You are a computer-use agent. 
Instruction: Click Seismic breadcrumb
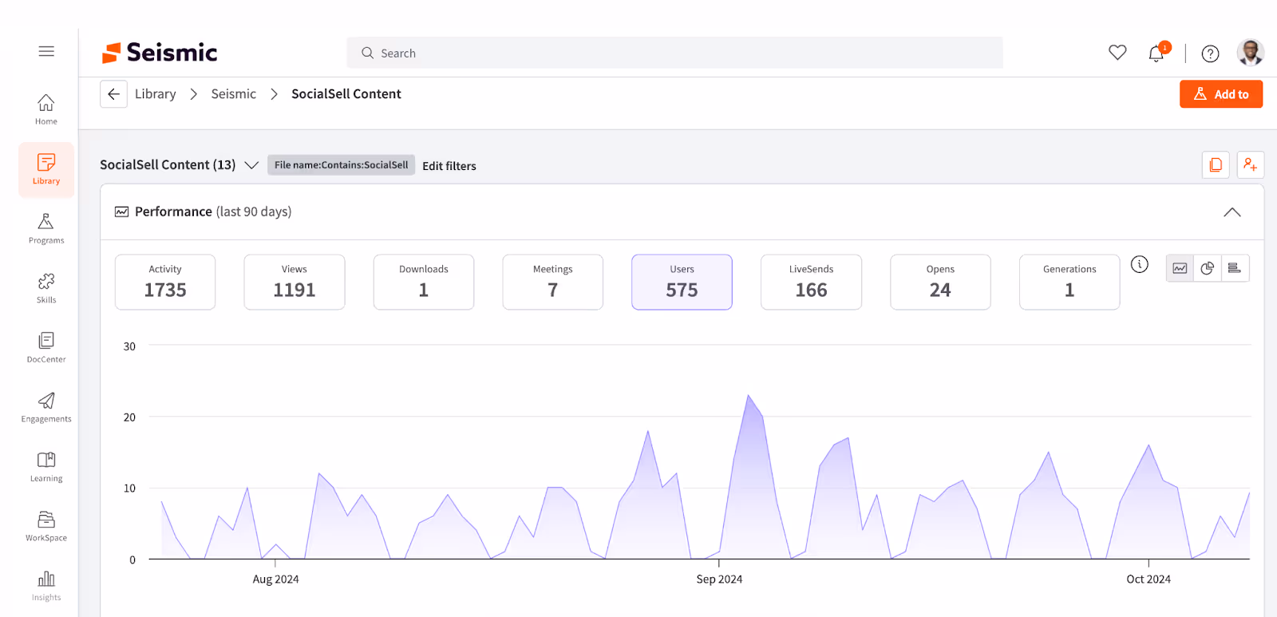[234, 94]
